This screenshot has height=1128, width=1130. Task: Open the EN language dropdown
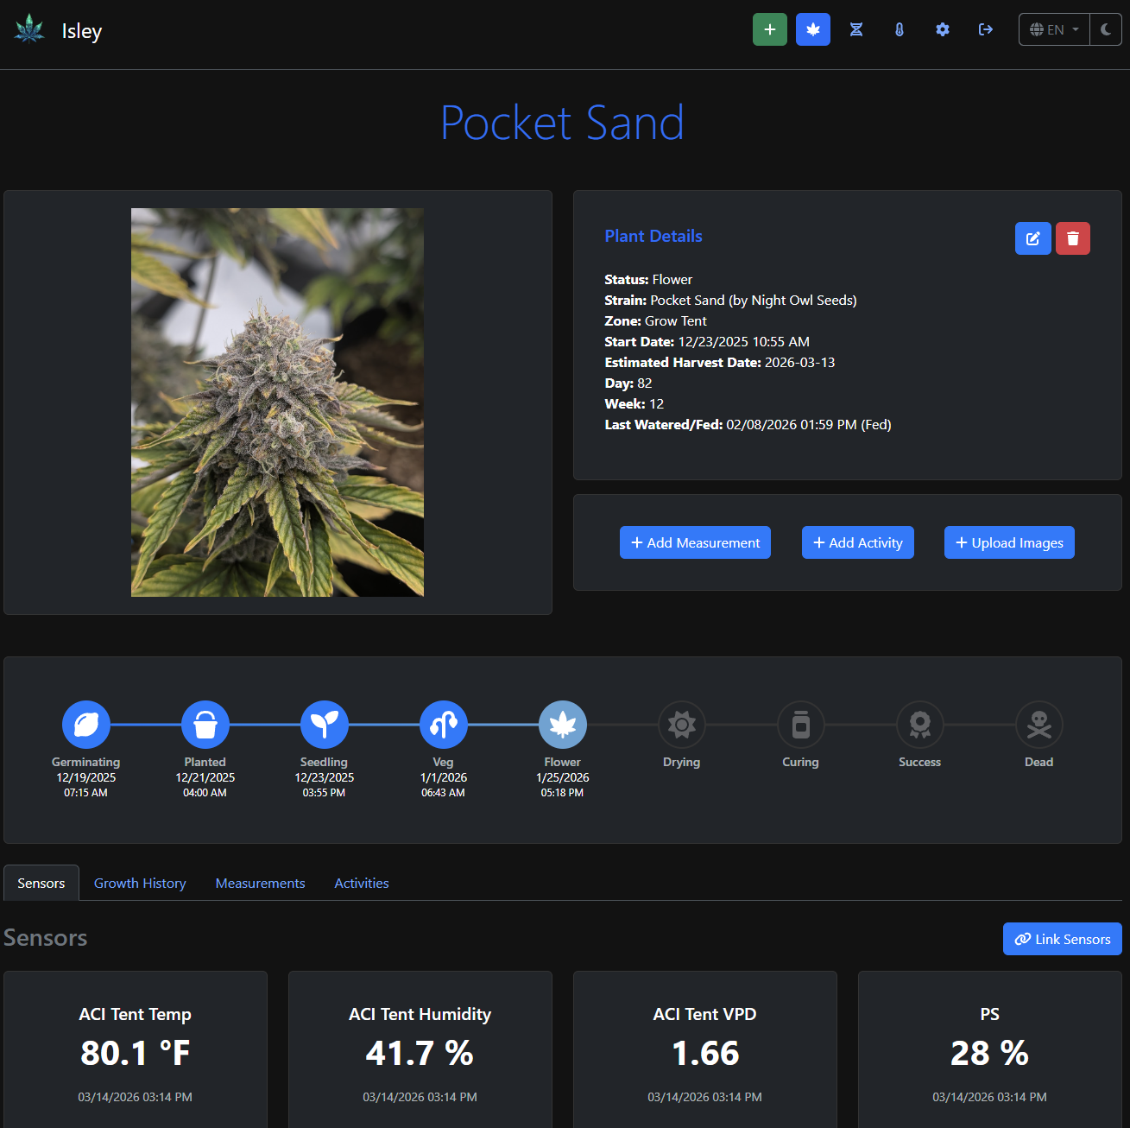click(1053, 29)
